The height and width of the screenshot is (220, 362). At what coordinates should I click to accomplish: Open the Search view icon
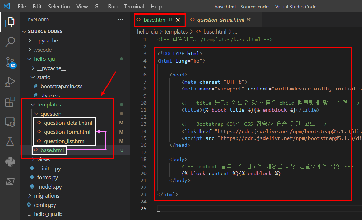(10, 42)
